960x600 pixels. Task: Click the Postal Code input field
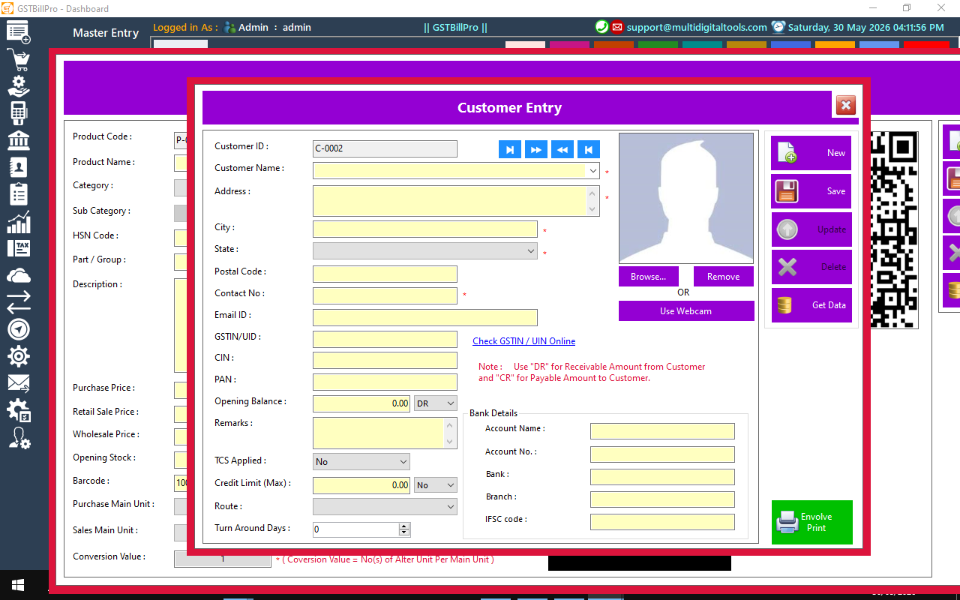pyautogui.click(x=385, y=274)
